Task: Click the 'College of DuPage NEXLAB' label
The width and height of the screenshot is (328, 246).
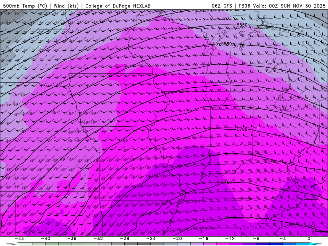Action: pyautogui.click(x=118, y=6)
